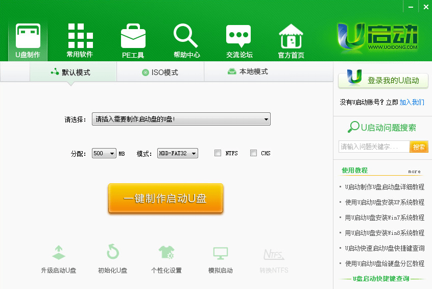The height and width of the screenshot is (289, 432).
Task: Follow the 加入我们 link
Action: 412,102
